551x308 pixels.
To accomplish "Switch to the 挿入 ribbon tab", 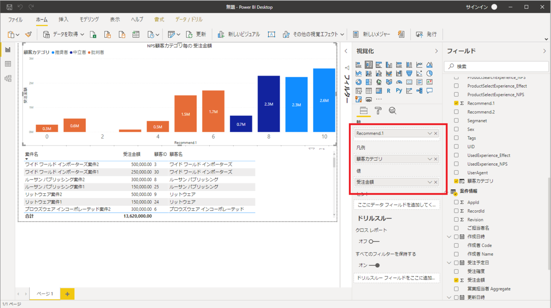I will [63, 20].
